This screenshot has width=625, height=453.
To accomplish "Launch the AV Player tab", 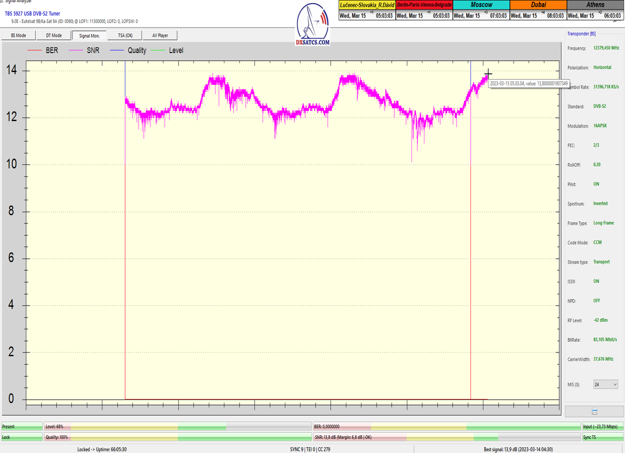I will [x=160, y=35].
